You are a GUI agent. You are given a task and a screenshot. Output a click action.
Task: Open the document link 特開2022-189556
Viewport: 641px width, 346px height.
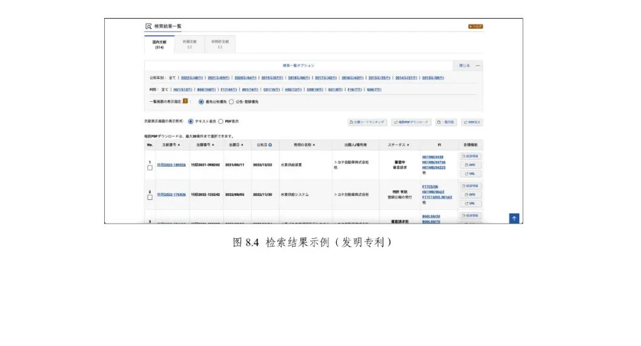coord(171,165)
